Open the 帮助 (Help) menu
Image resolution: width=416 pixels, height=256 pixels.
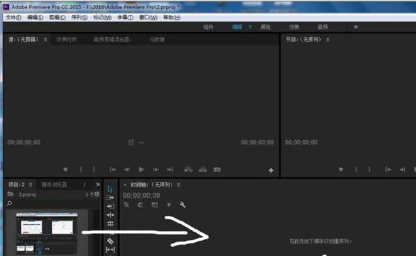tap(172, 17)
